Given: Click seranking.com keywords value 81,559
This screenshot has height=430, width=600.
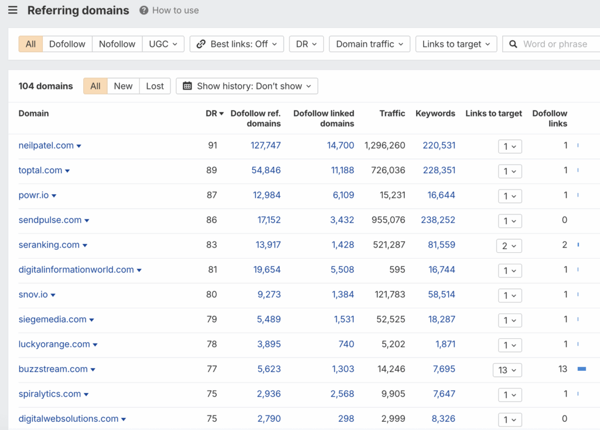Looking at the screenshot, I should [x=442, y=245].
